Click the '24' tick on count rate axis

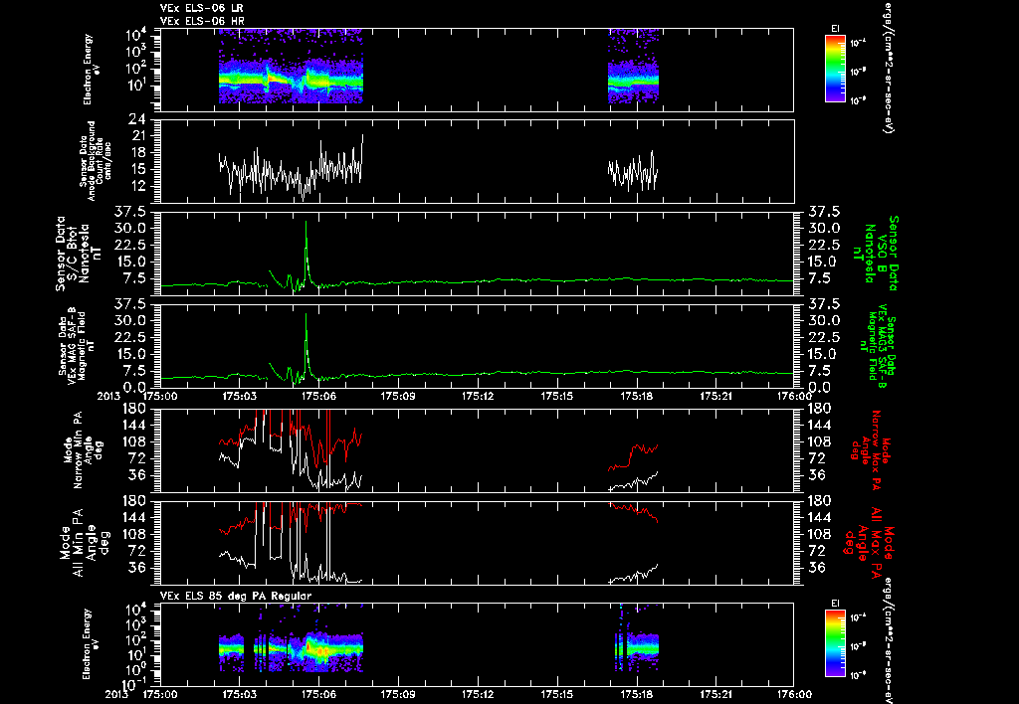tap(136, 119)
